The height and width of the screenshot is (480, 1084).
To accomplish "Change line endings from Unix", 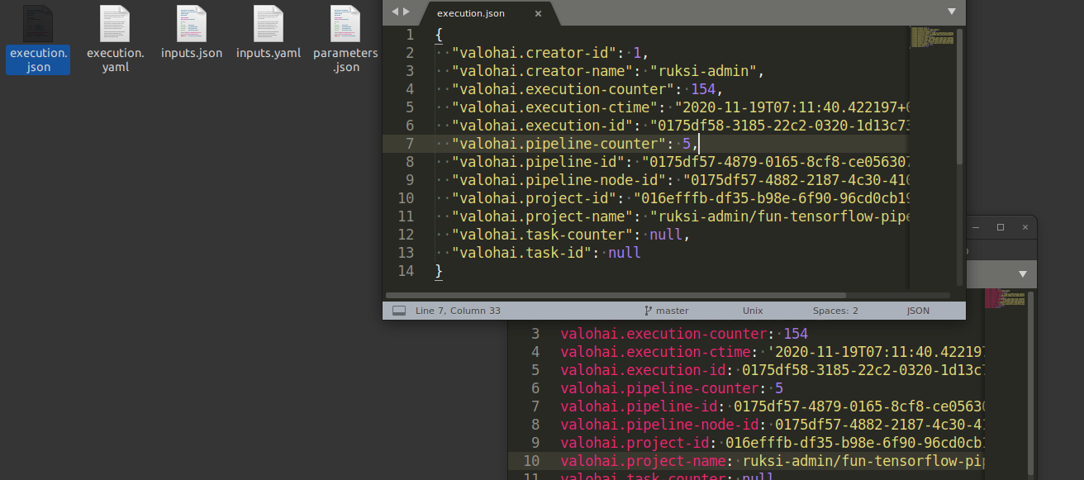I will coord(753,311).
